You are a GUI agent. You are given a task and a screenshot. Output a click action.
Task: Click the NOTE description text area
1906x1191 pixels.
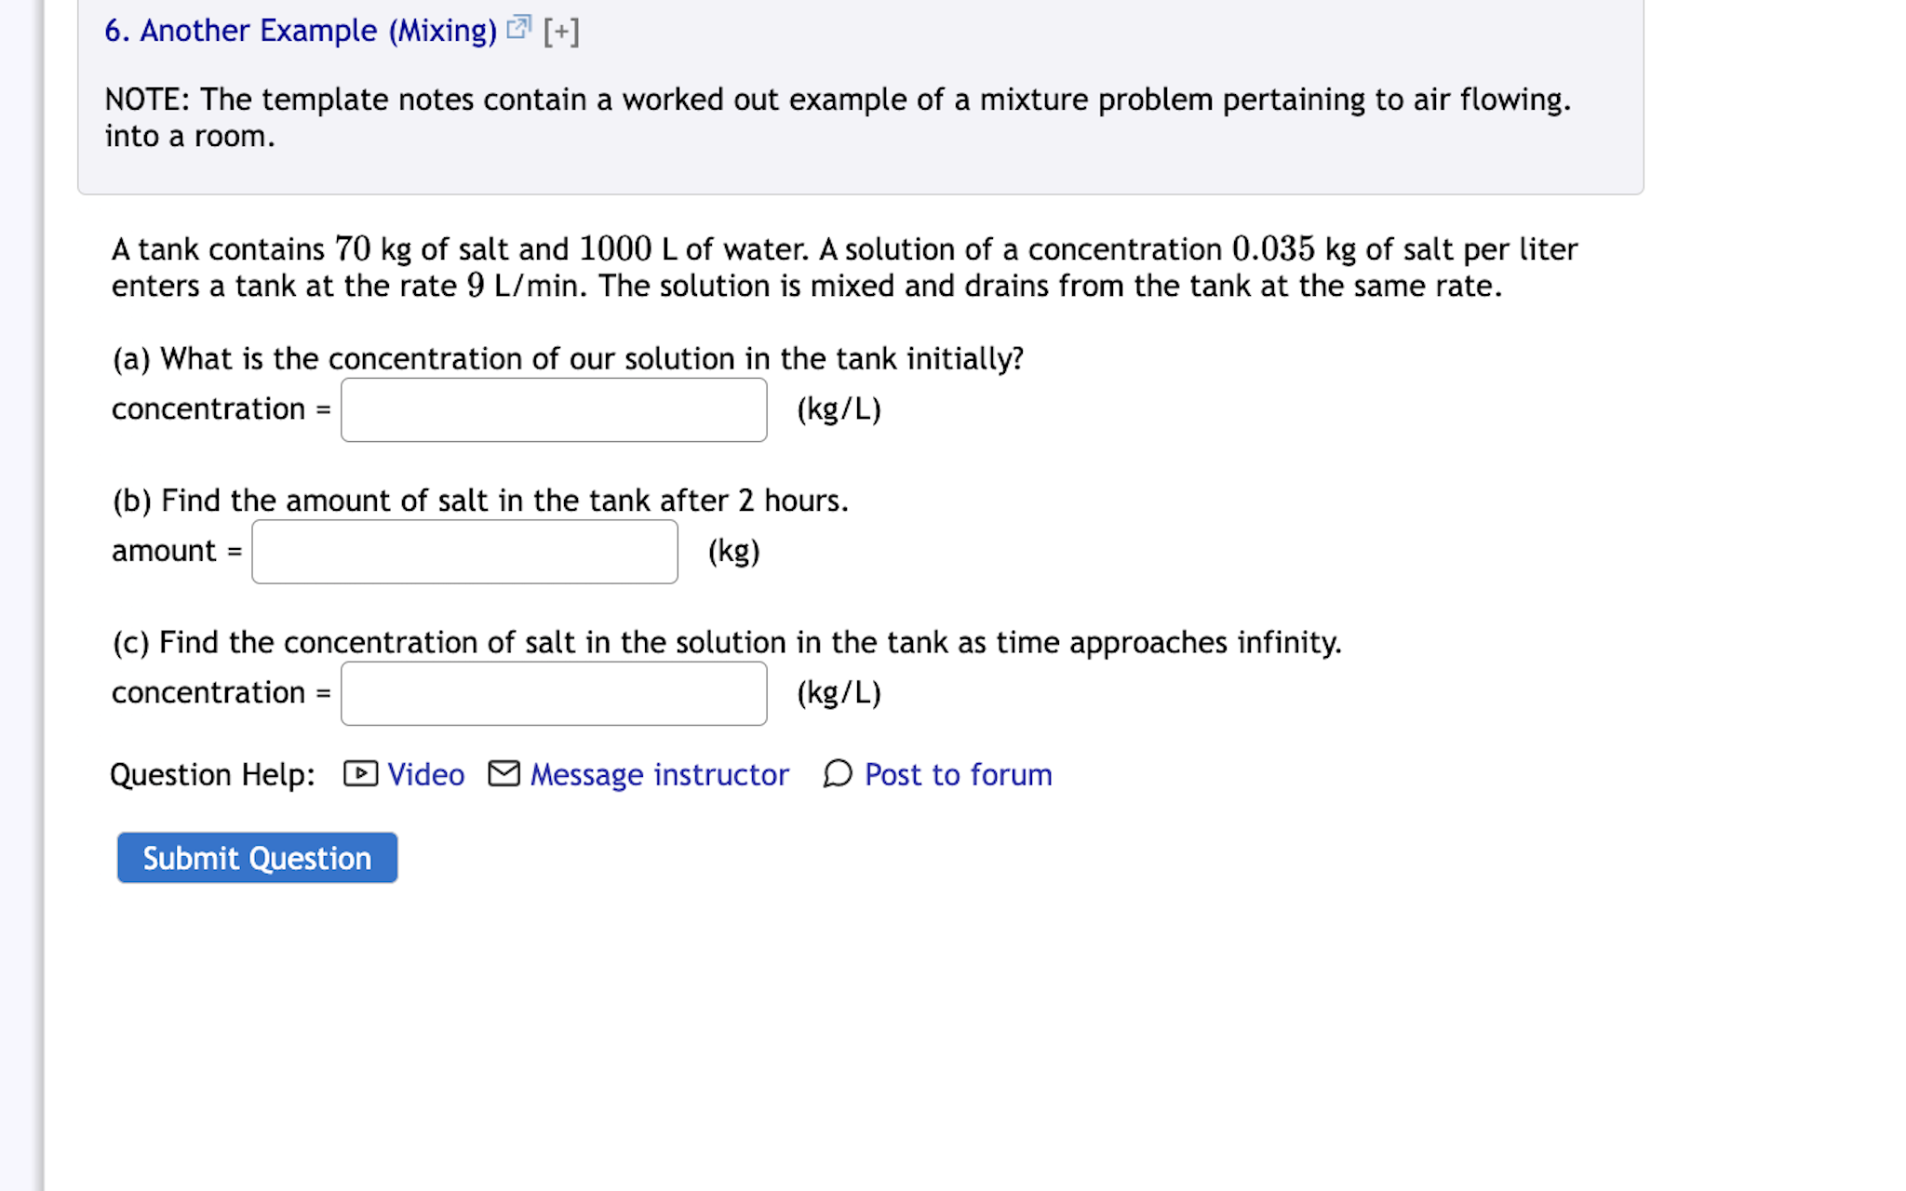click(838, 117)
